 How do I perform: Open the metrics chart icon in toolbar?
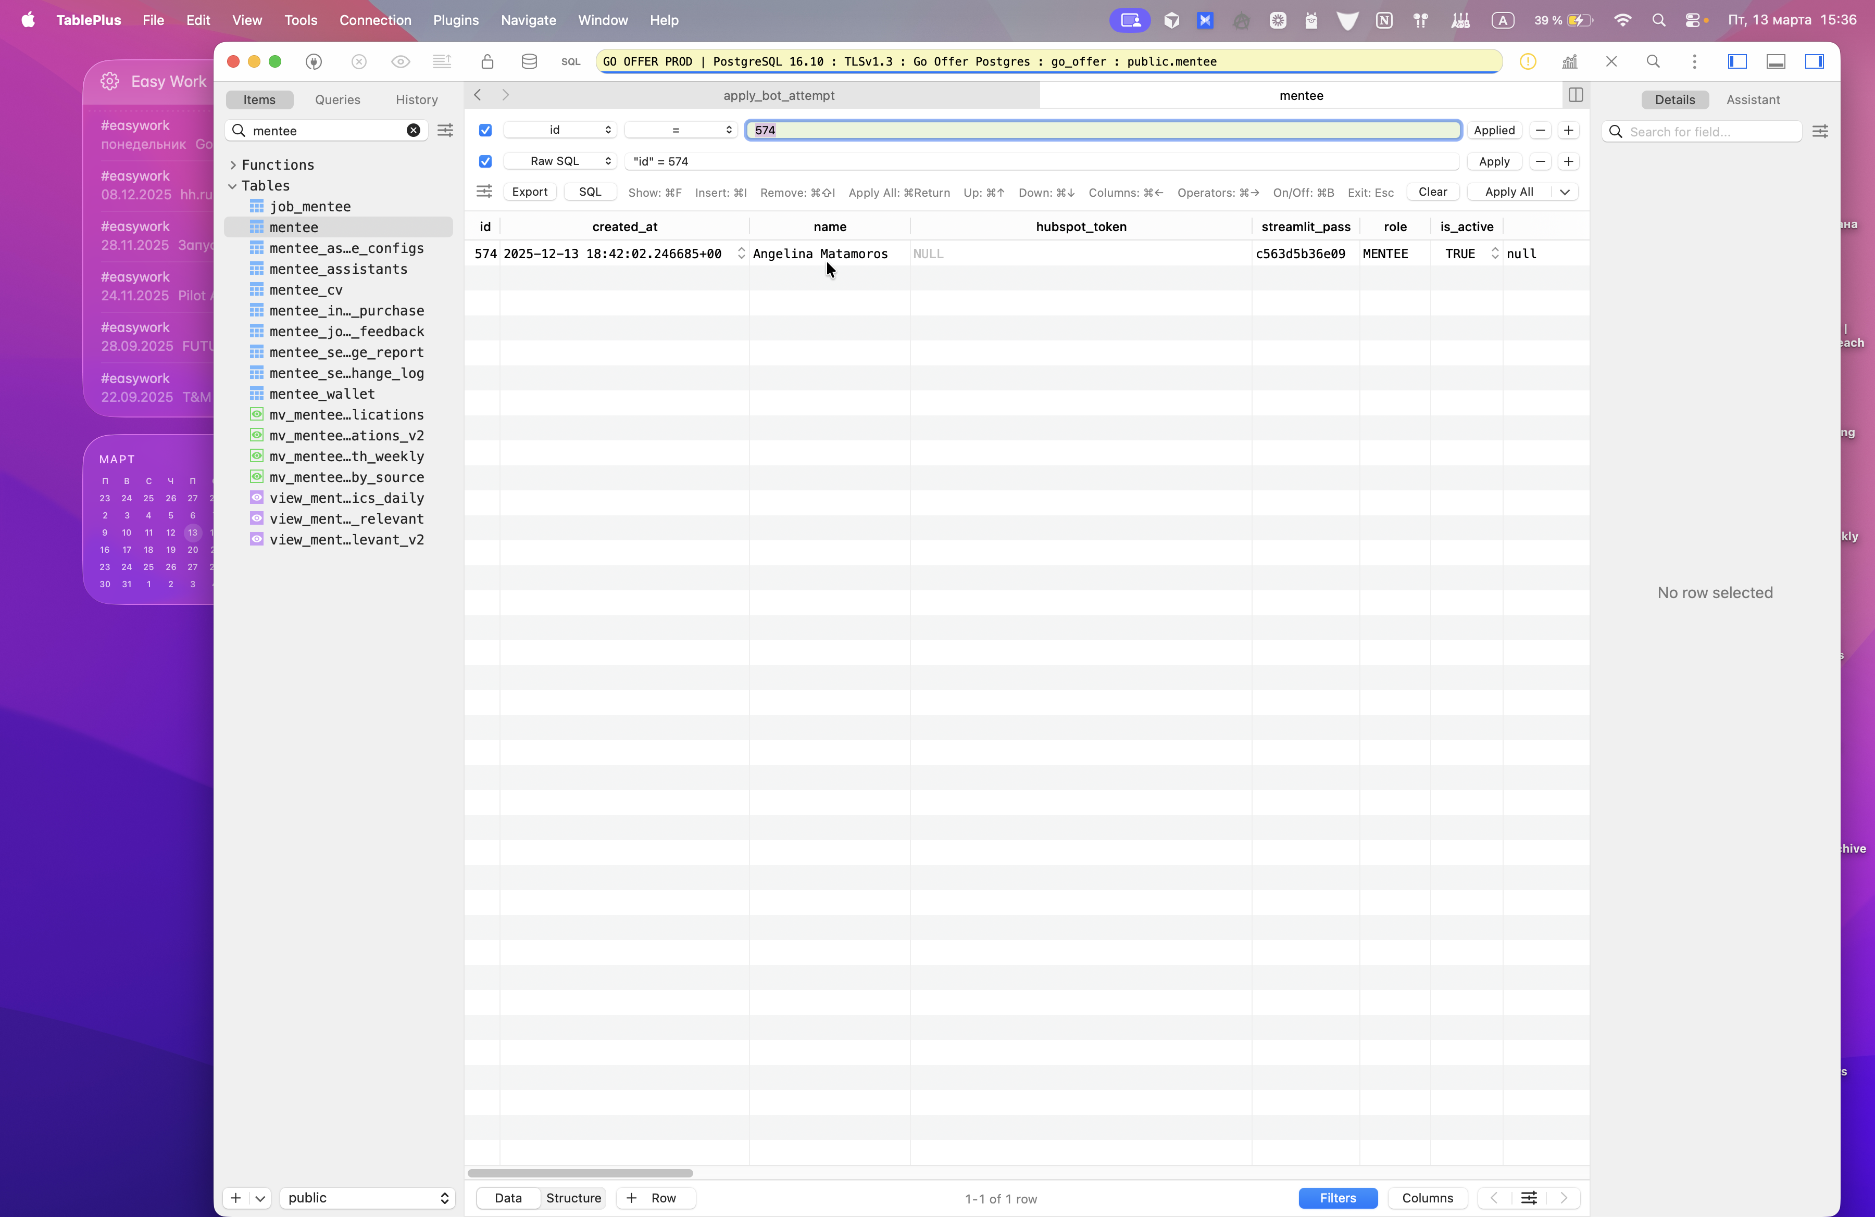click(1569, 61)
